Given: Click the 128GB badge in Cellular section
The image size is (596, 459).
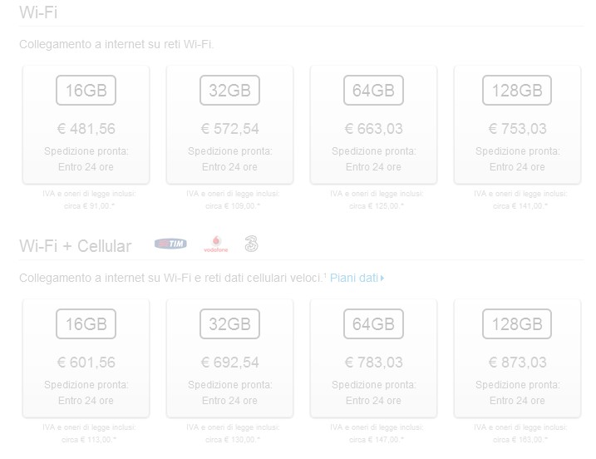Looking at the screenshot, I should 517,324.
